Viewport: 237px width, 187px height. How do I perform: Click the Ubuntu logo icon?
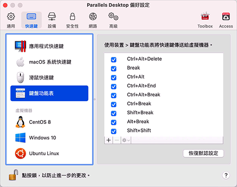pyautogui.click(x=20, y=153)
